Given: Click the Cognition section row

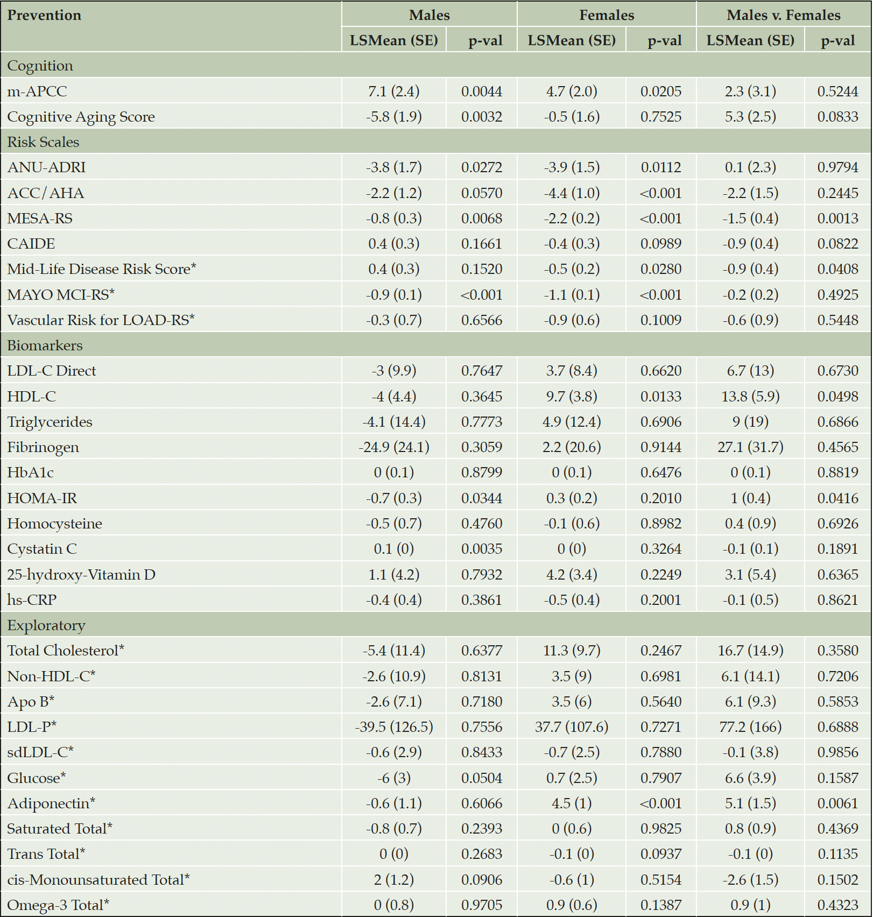Looking at the screenshot, I should [x=436, y=65].
